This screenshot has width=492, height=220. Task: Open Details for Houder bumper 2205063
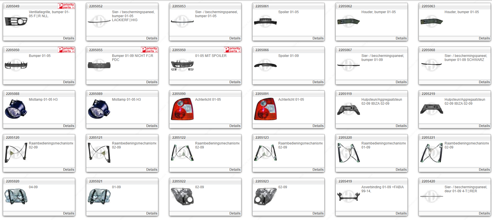484,38
